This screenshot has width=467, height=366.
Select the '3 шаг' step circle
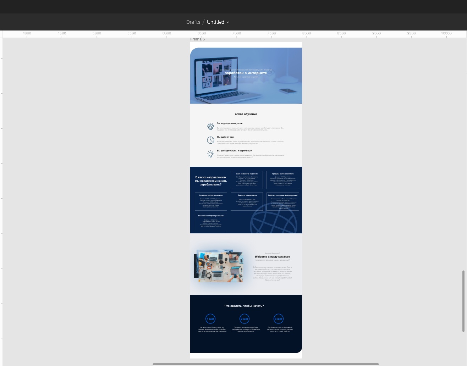coord(279,319)
